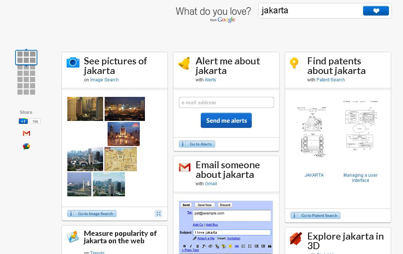Click the To: link in compose
Screen dimensions: 403x254
[189, 213]
